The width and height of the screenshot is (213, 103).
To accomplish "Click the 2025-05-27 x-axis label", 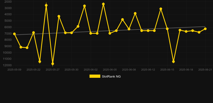I will coord(53,70).
